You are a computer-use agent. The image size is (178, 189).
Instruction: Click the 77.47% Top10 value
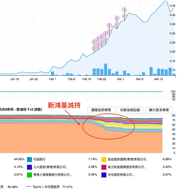click(67, 187)
